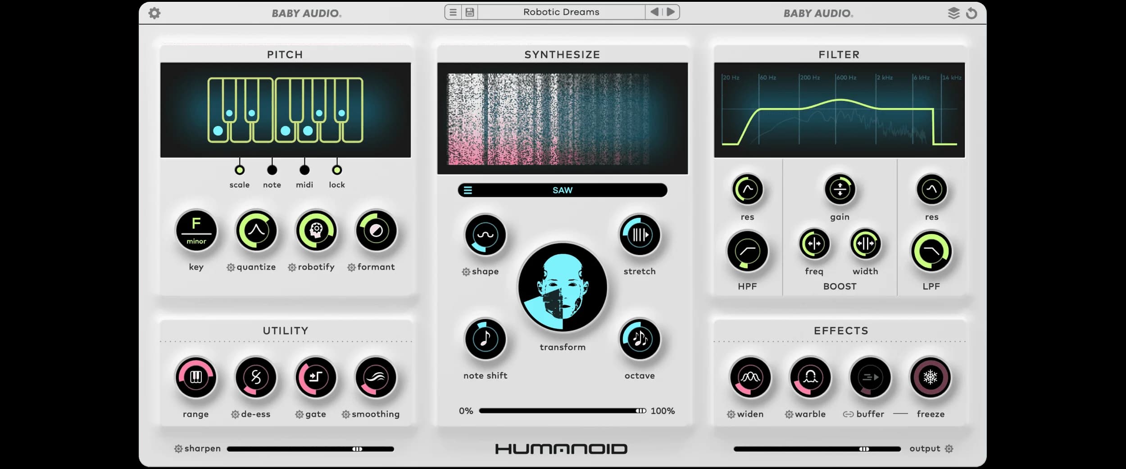Click the save preset icon next to preset menu
The width and height of the screenshot is (1126, 469).
[469, 12]
